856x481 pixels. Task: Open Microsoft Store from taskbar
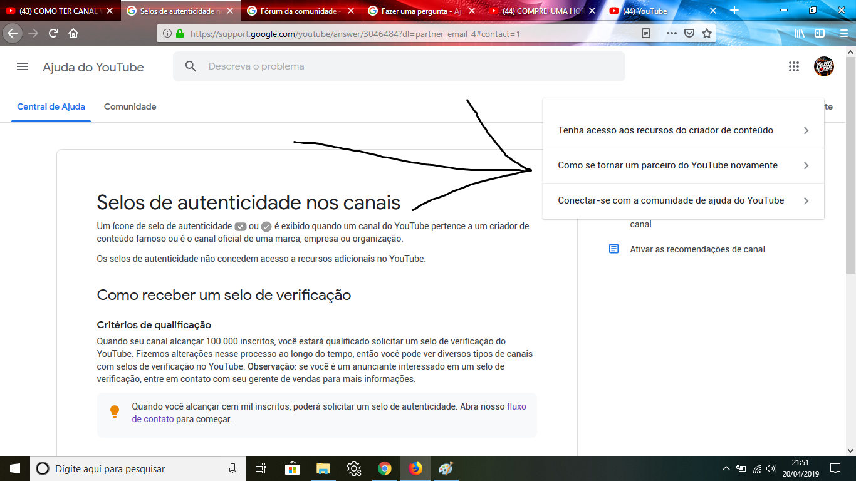(292, 468)
